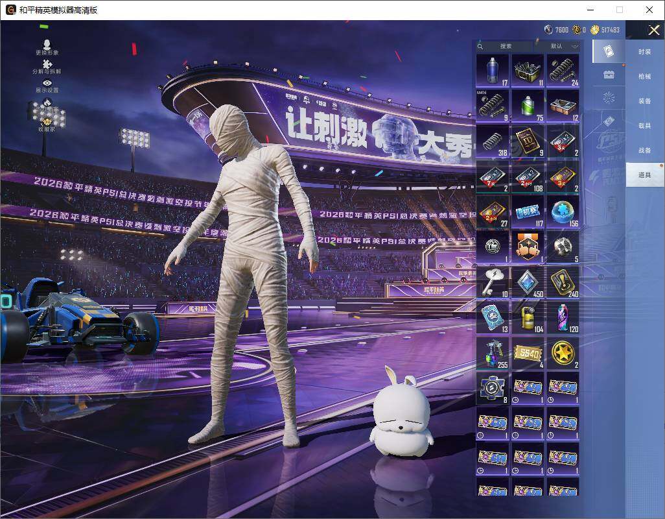Switch to the 枪械 category tab
The height and width of the screenshot is (519, 665).
point(645,77)
